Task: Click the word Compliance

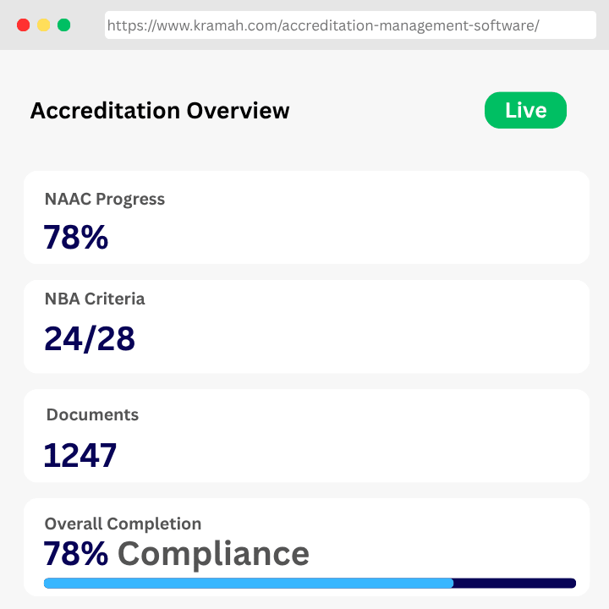Action: pyautogui.click(x=213, y=554)
